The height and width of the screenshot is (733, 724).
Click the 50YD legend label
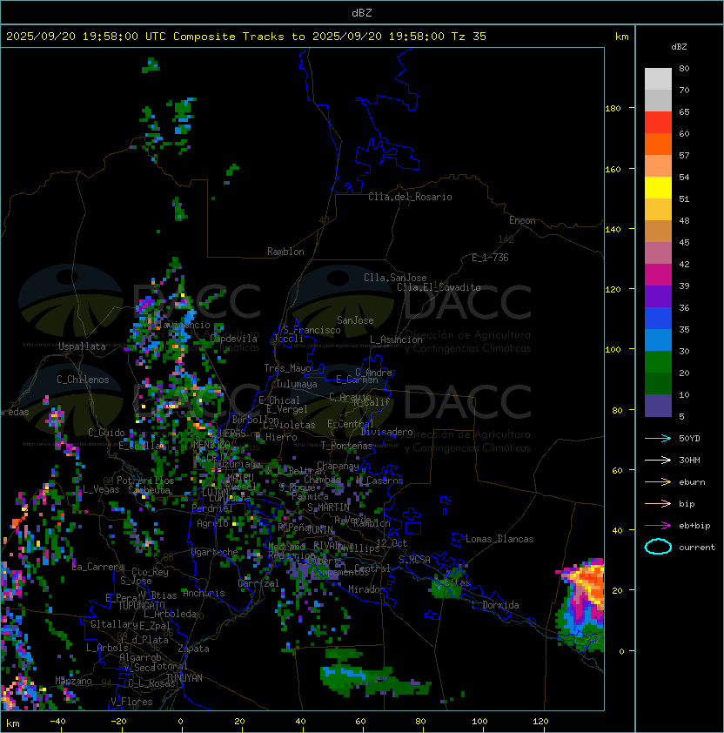tap(689, 439)
